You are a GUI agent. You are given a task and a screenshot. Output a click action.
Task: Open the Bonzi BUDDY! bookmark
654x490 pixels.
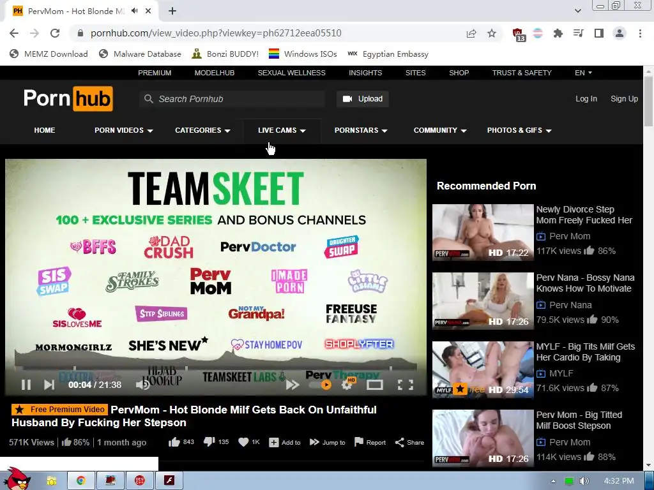tap(225, 54)
